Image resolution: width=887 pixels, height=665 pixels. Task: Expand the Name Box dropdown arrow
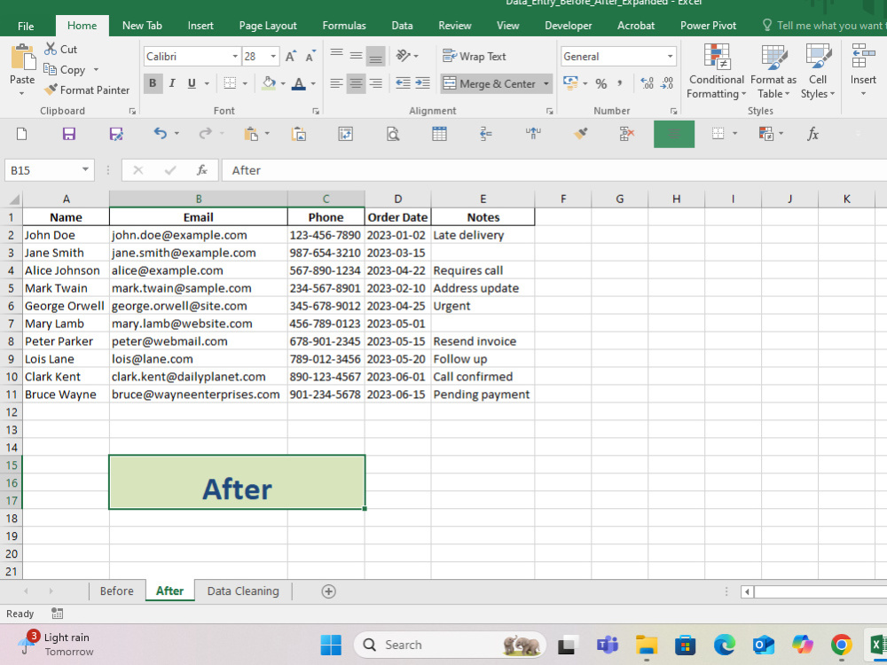85,169
